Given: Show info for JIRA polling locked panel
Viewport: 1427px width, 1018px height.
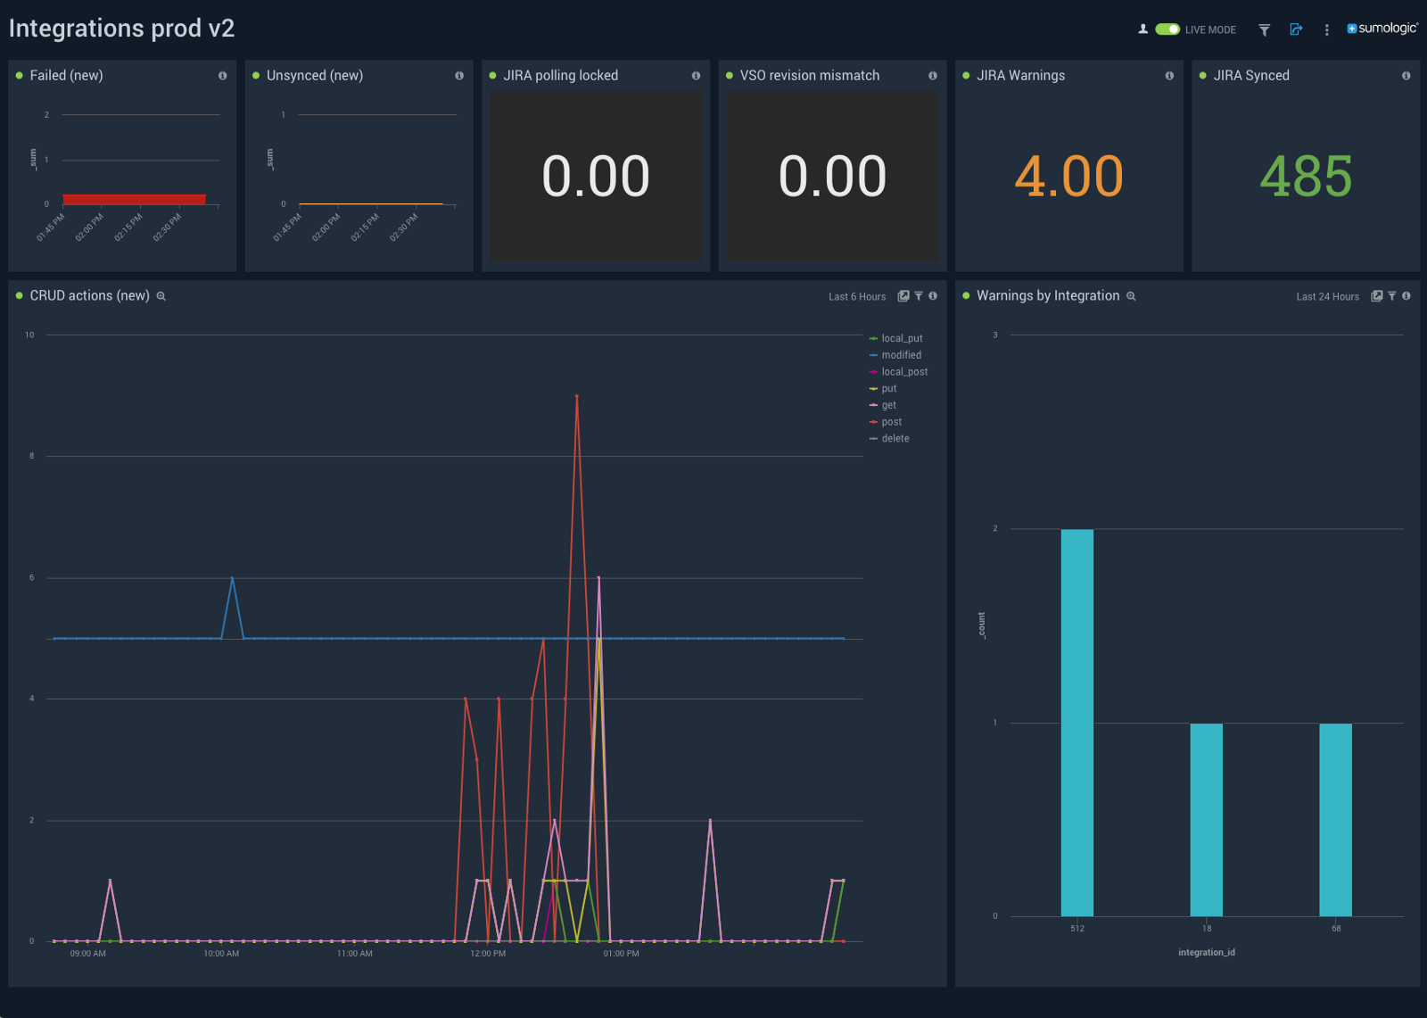Looking at the screenshot, I should (696, 76).
